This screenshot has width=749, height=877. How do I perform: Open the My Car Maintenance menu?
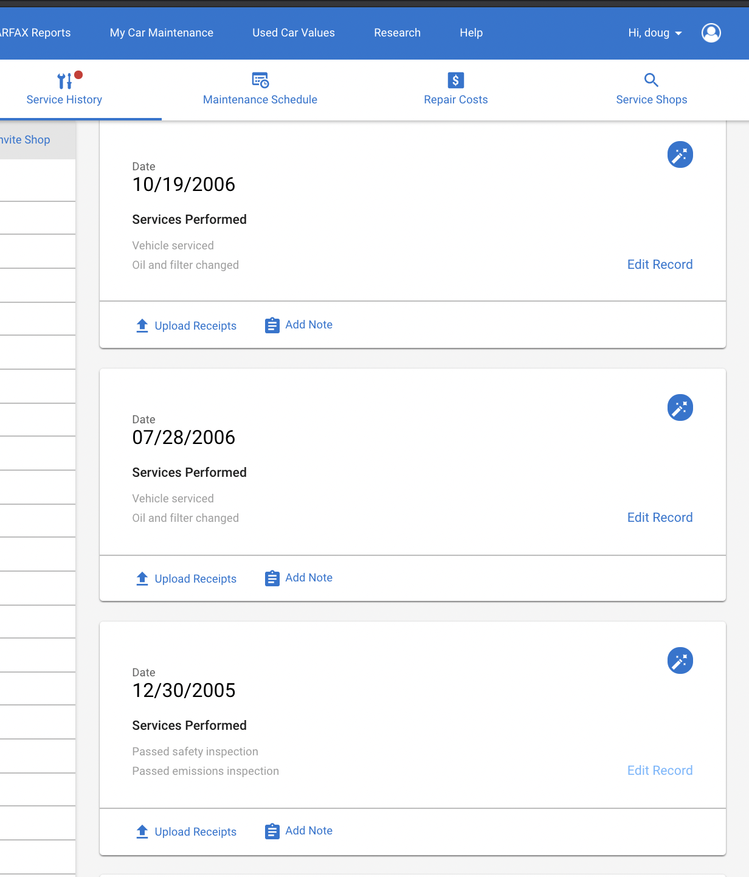(x=162, y=33)
